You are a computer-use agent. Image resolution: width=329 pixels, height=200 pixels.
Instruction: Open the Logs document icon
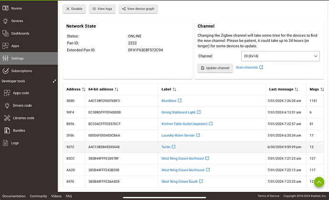[x=5, y=143]
